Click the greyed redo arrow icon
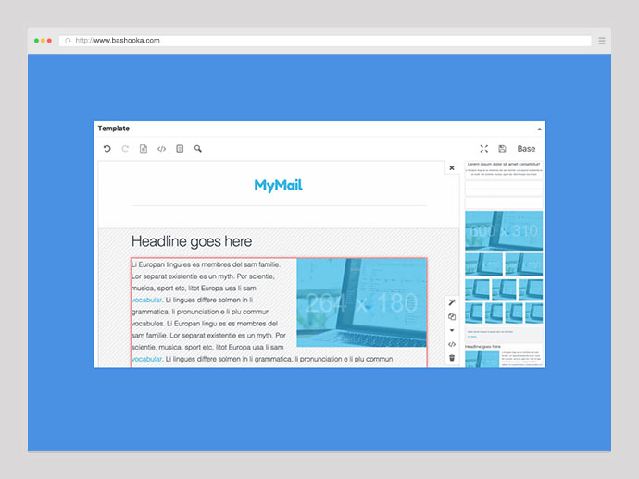Image resolution: width=639 pixels, height=479 pixels. coord(125,149)
